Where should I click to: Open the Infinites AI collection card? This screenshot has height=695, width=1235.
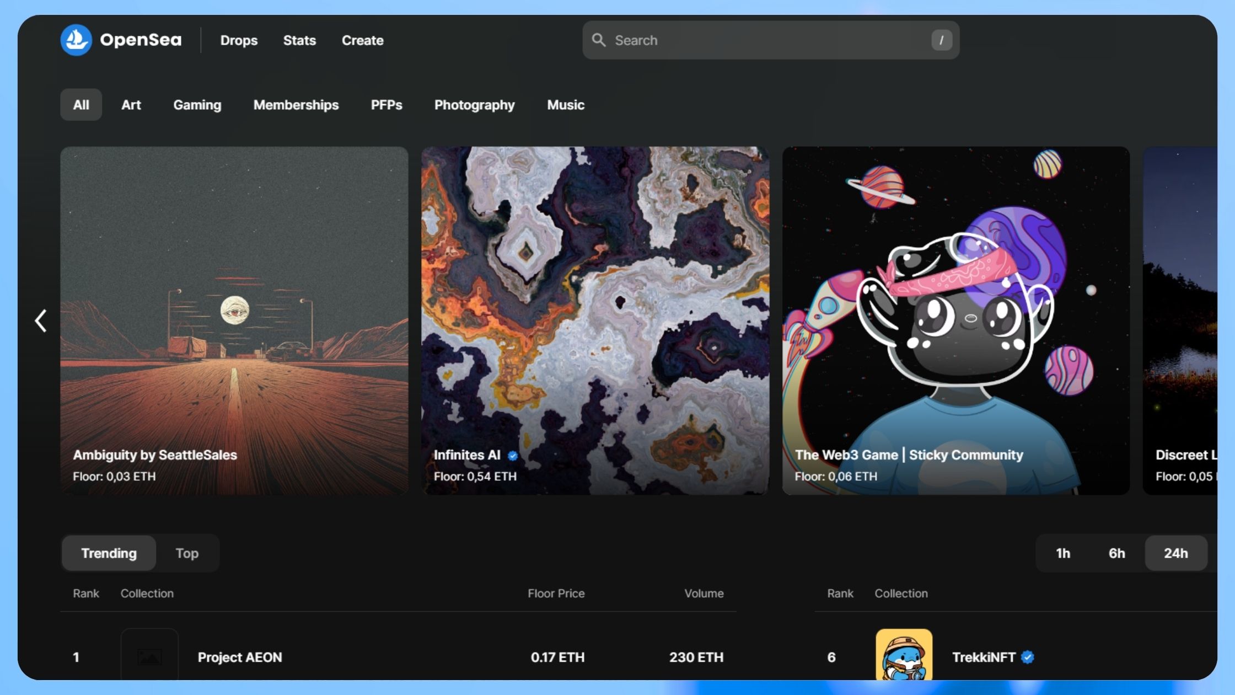(595, 320)
